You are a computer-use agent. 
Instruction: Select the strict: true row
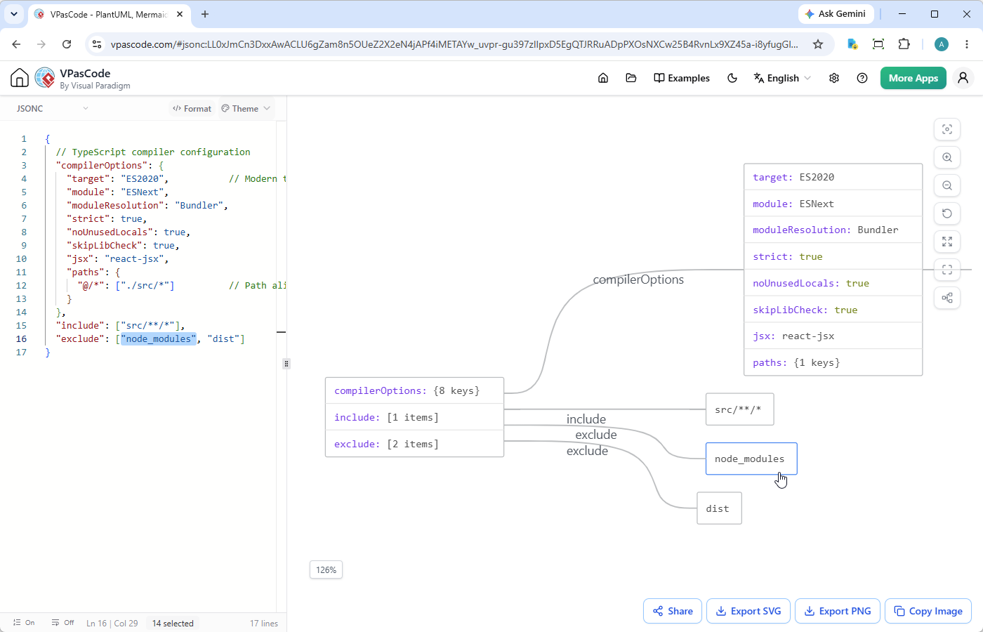click(833, 256)
